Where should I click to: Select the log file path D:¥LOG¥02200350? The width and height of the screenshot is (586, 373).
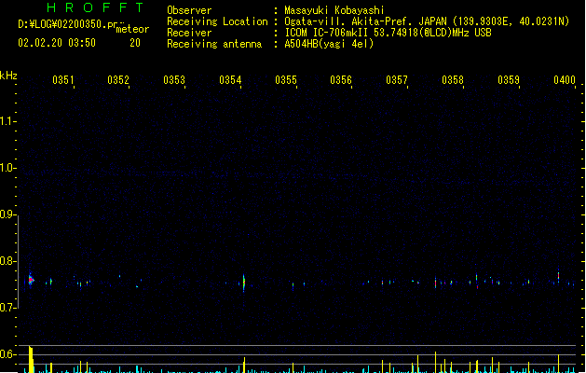coord(62,24)
